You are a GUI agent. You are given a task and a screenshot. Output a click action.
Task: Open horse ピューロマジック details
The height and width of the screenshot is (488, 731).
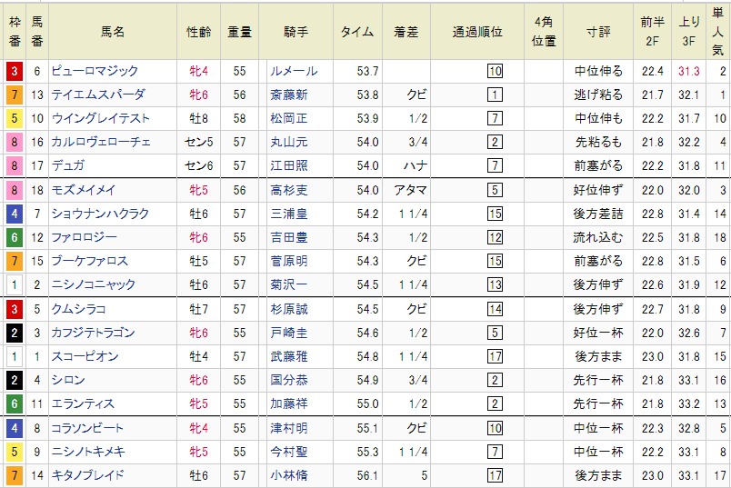(x=95, y=71)
